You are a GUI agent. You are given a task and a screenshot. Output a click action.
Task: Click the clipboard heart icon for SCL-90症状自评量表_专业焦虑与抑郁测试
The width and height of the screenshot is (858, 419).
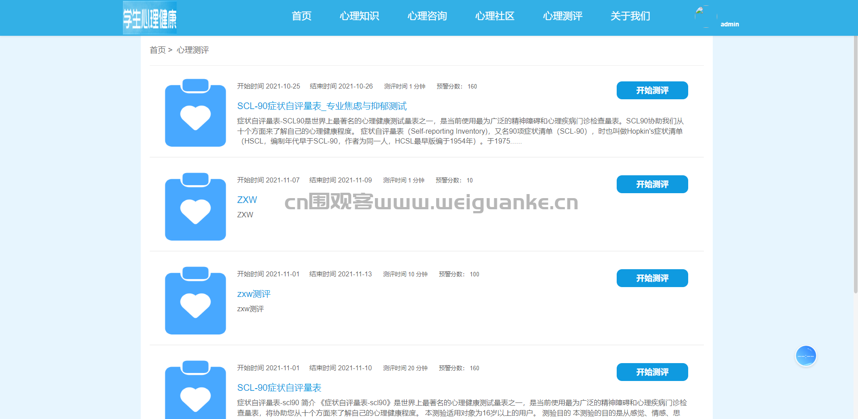(x=195, y=113)
